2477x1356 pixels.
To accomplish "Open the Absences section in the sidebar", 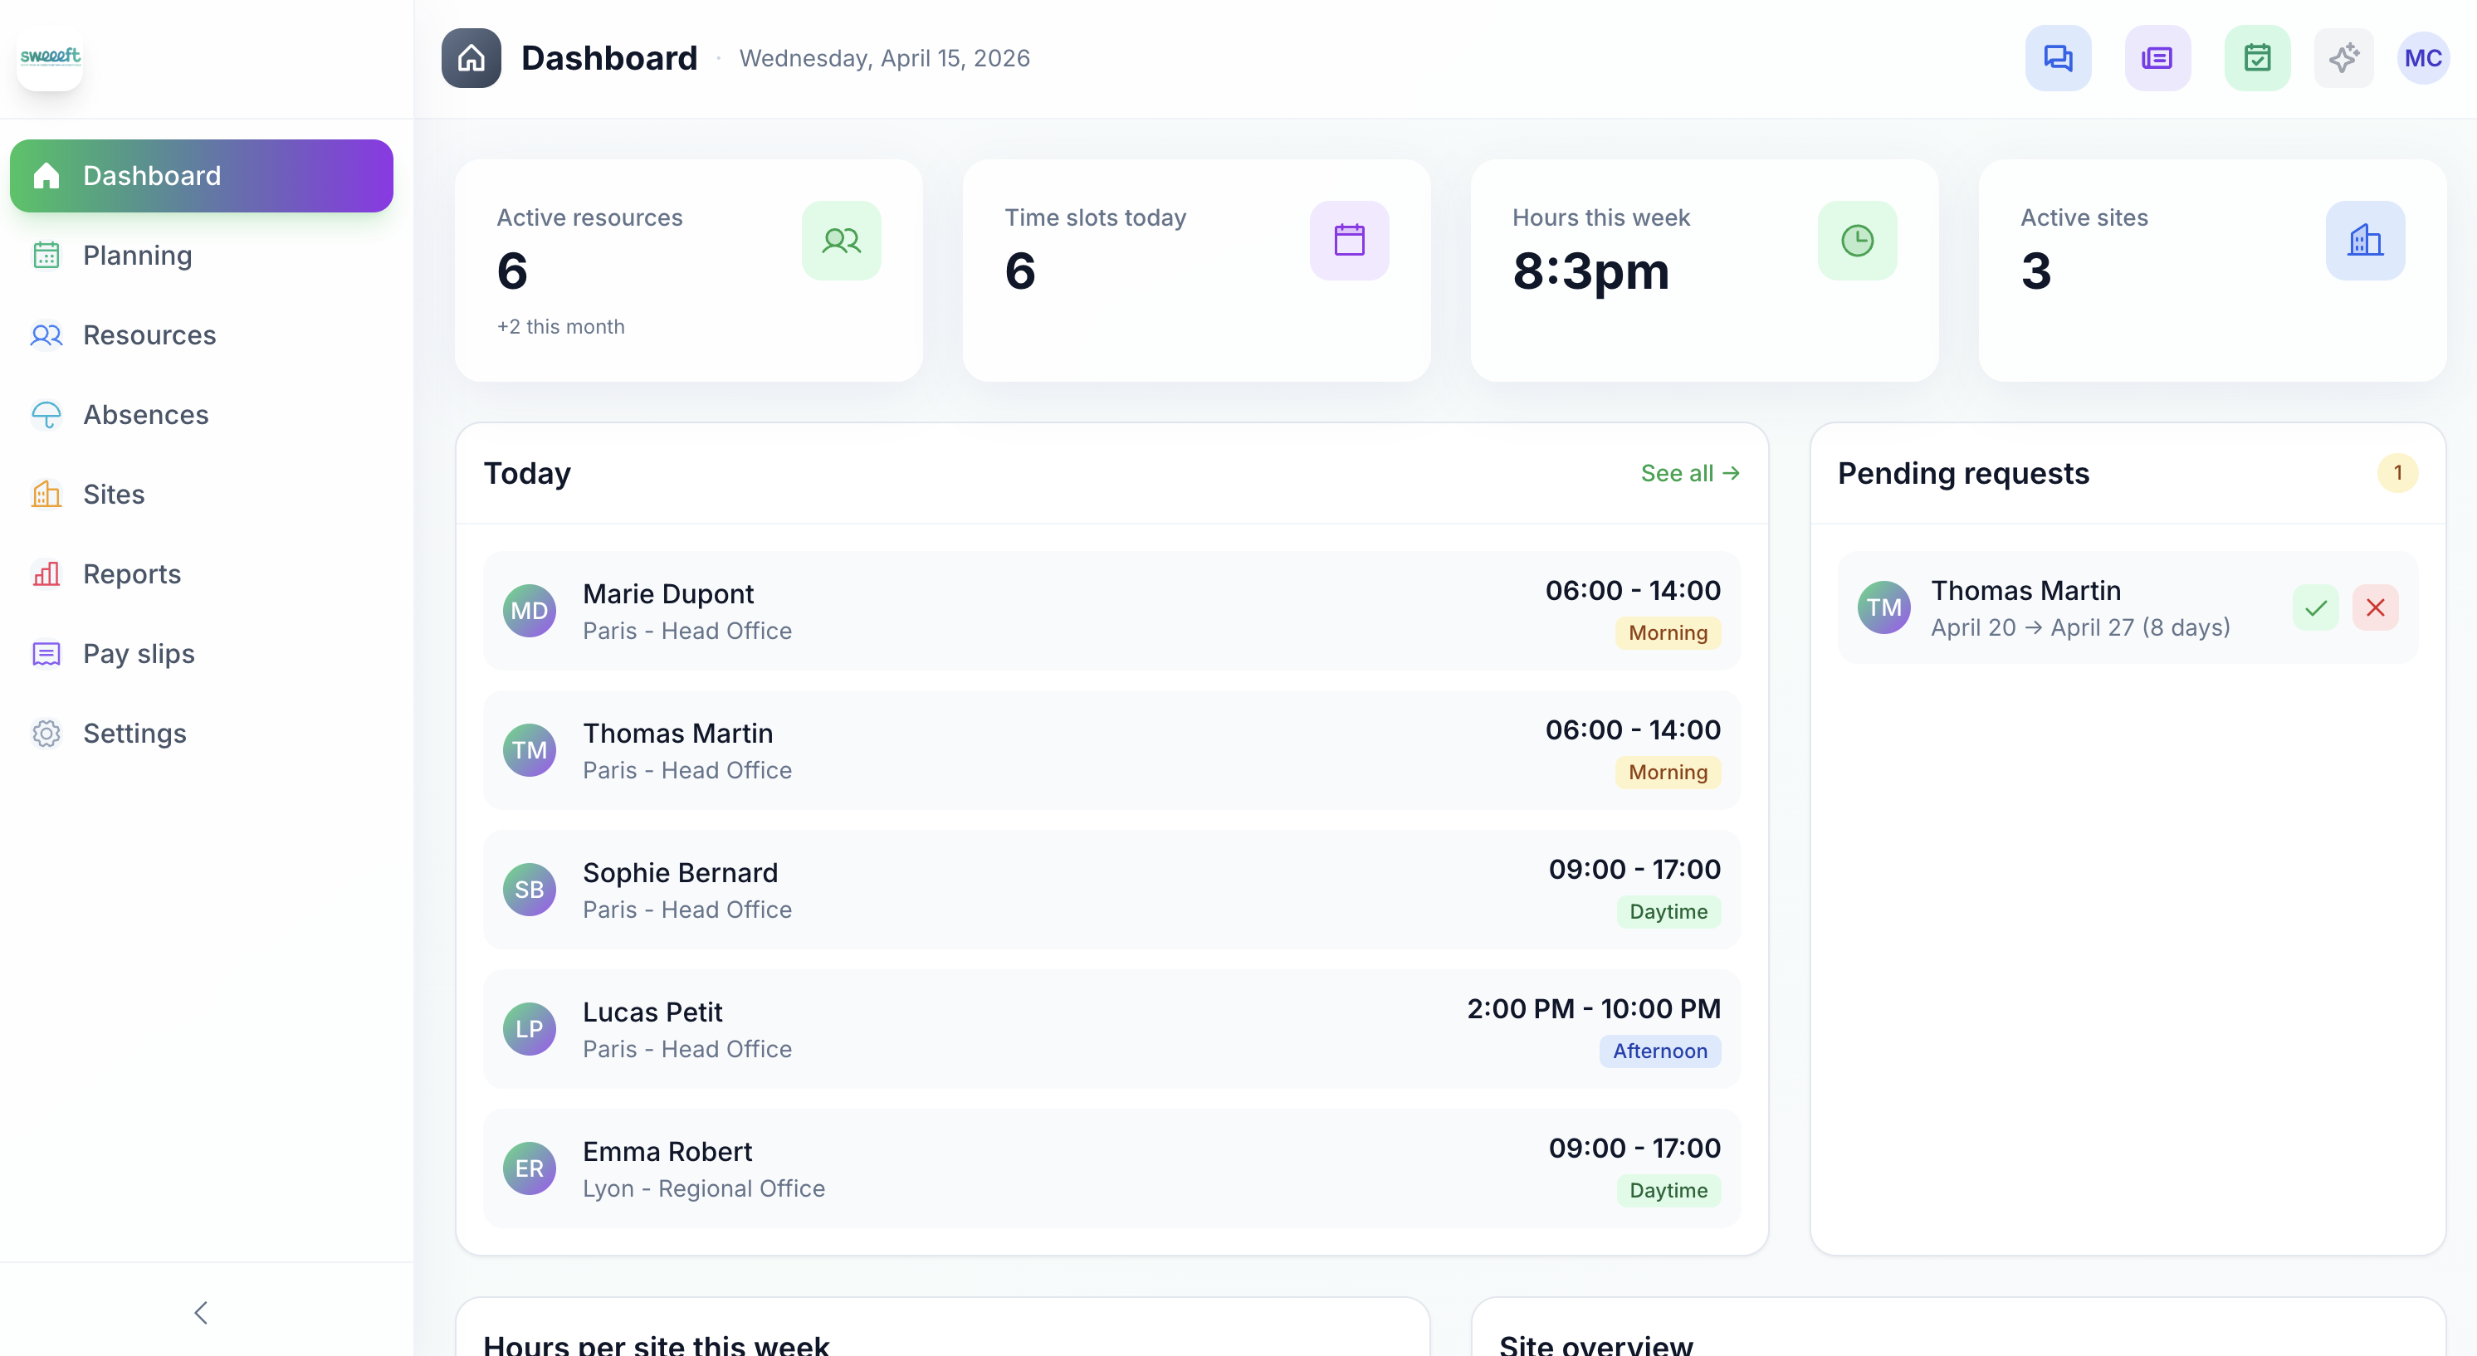I will [146, 414].
